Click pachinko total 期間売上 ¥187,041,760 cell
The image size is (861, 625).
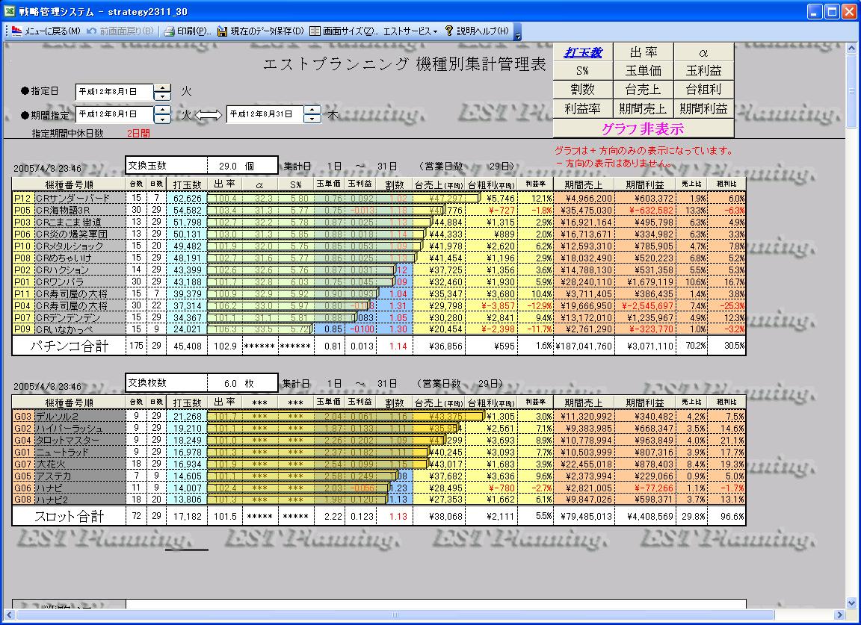tap(584, 346)
